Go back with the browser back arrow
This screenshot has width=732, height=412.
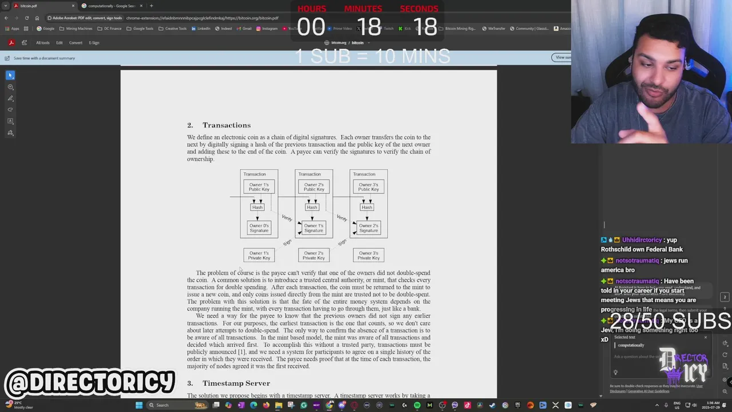[6, 18]
